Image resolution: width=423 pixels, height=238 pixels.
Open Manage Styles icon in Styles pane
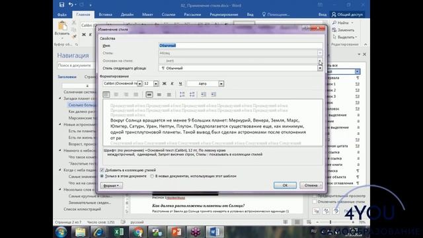point(336,212)
